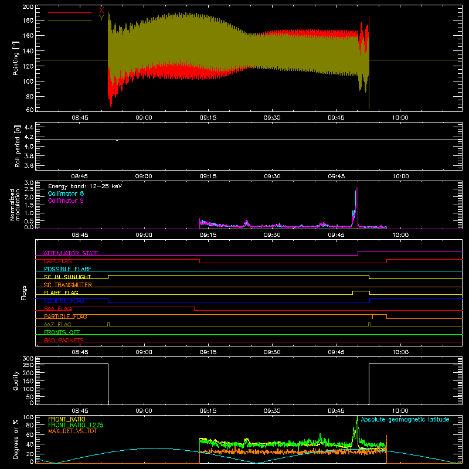The height and width of the screenshot is (469, 469).
Task: Click the FLARE_FLAG label
Action: coord(61,293)
